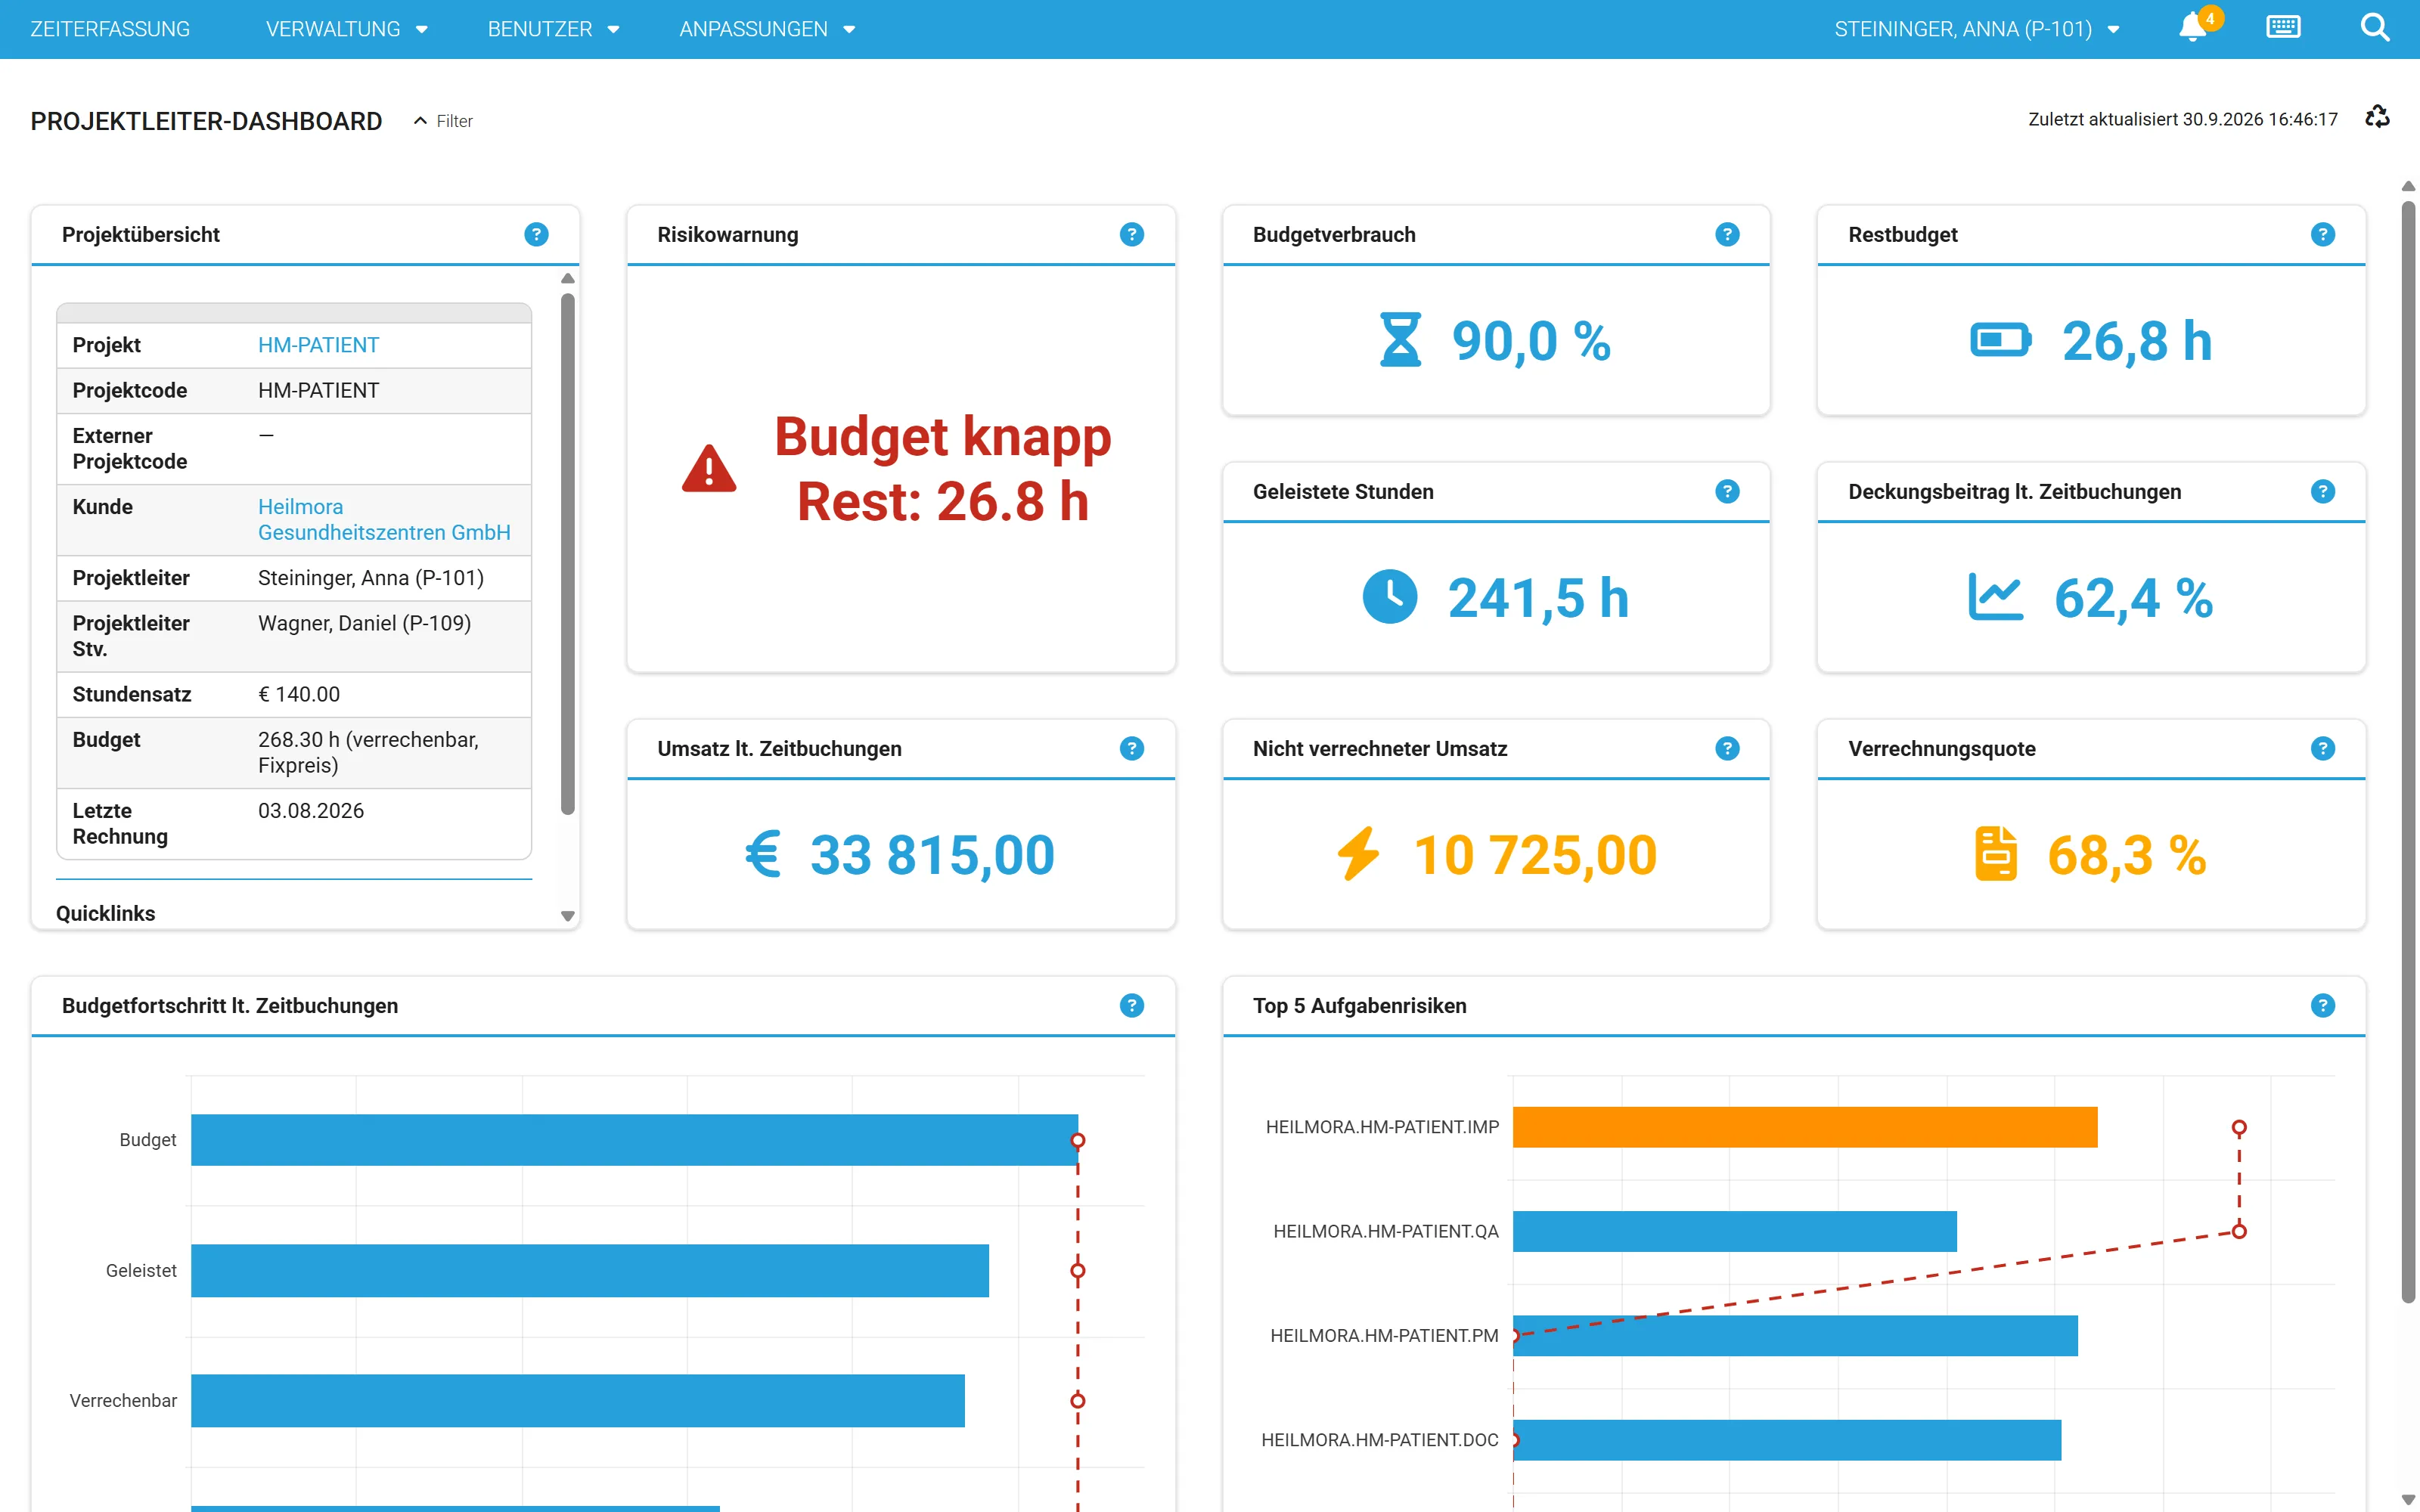The height and width of the screenshot is (1512, 2420).
Task: Click the HEILMORA.HM-PATIENT.DOC label
Action: (1380, 1440)
